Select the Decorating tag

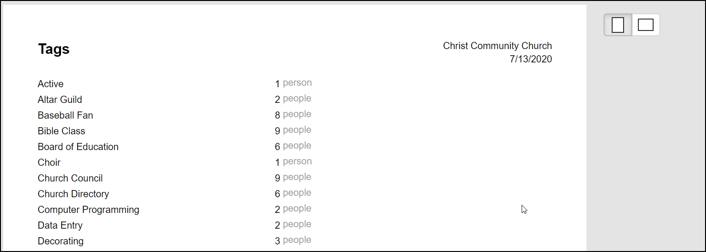click(x=61, y=241)
